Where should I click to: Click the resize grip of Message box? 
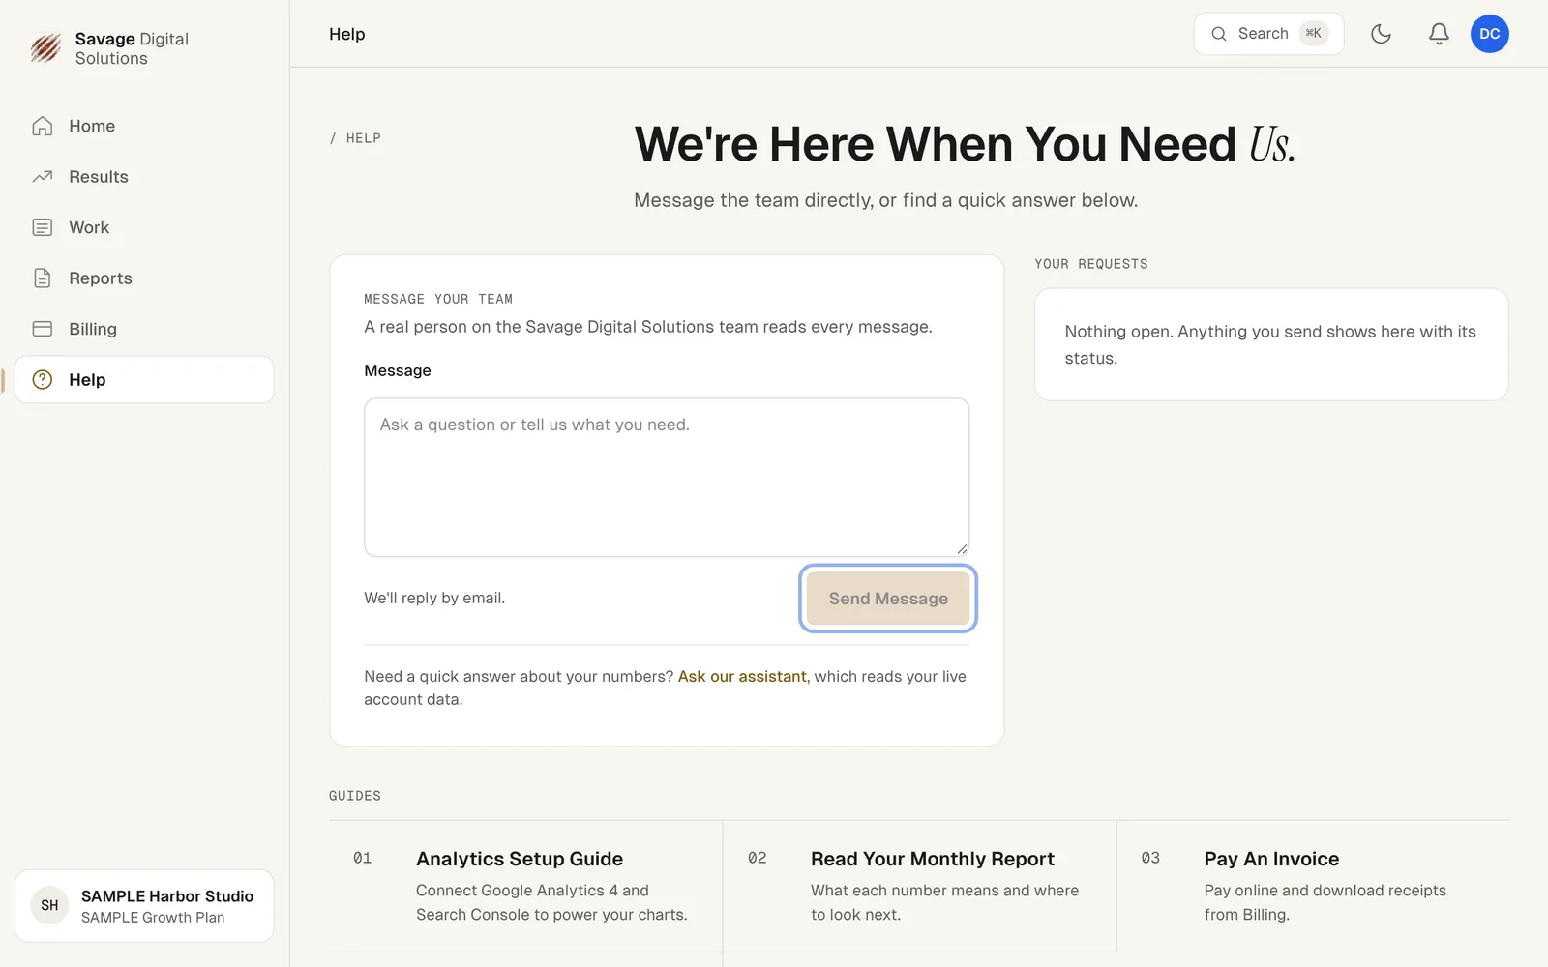click(962, 548)
